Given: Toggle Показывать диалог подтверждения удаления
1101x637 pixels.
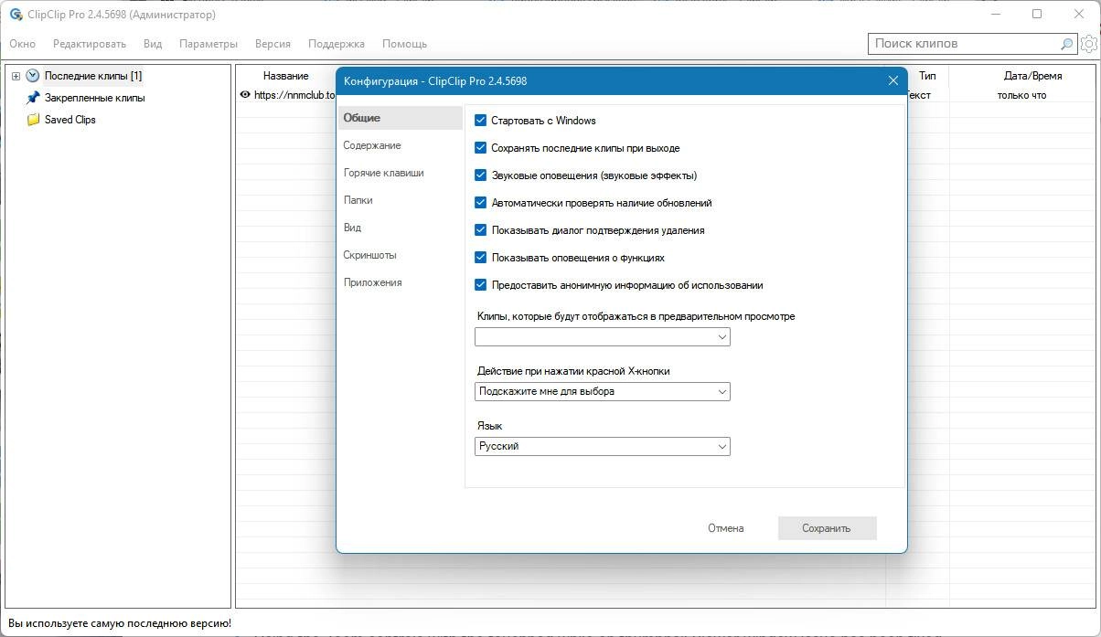Looking at the screenshot, I should click(x=481, y=230).
